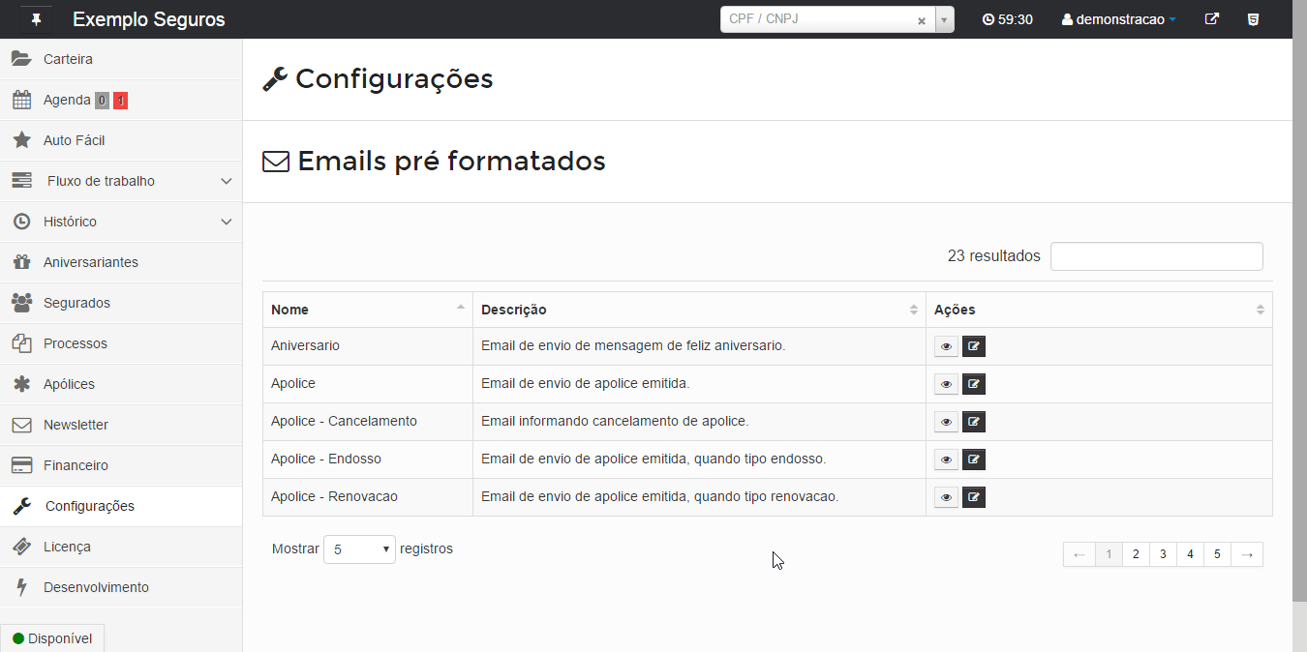Clear the CPF / CNPJ search field
Viewport: 1307px width, 652px height.
point(922,20)
